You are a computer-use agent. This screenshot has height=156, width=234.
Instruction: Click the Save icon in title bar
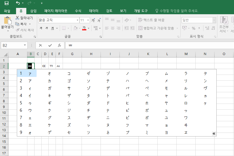(x=7, y=3)
